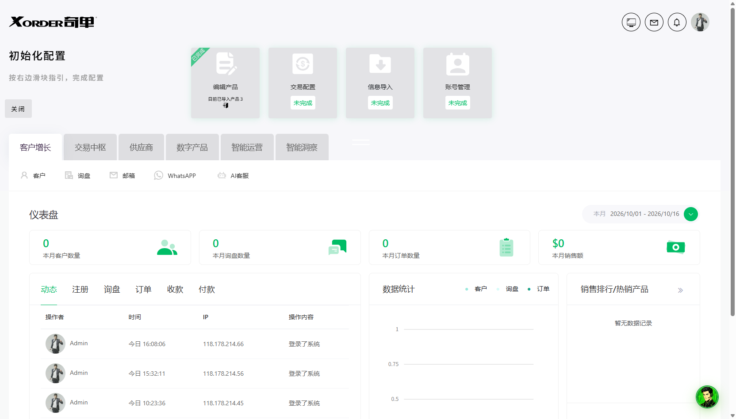Image resolution: width=736 pixels, height=419 pixels.
Task: Go to 客户 in the sub-navigation bar
Action: coord(33,176)
